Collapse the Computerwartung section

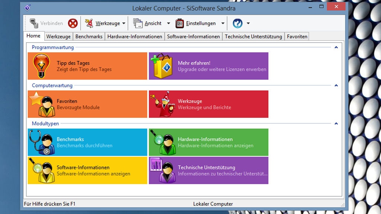point(336,85)
